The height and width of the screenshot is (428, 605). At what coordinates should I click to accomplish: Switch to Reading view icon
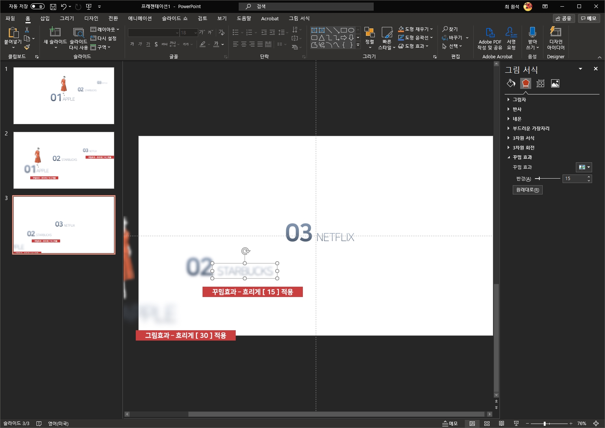click(x=501, y=424)
